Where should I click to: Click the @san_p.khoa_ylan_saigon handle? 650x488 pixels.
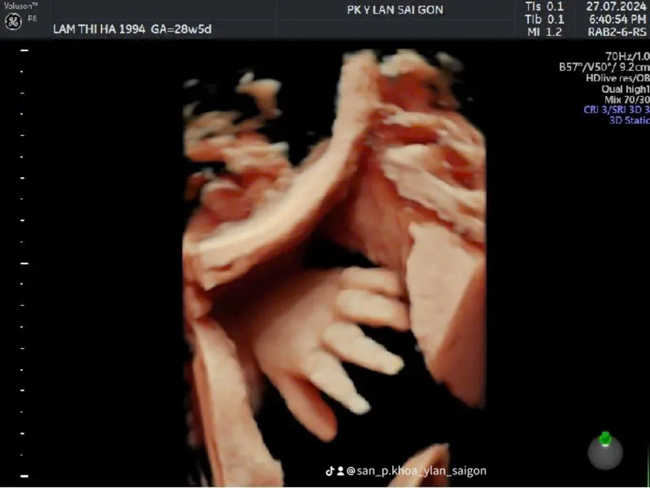(416, 471)
